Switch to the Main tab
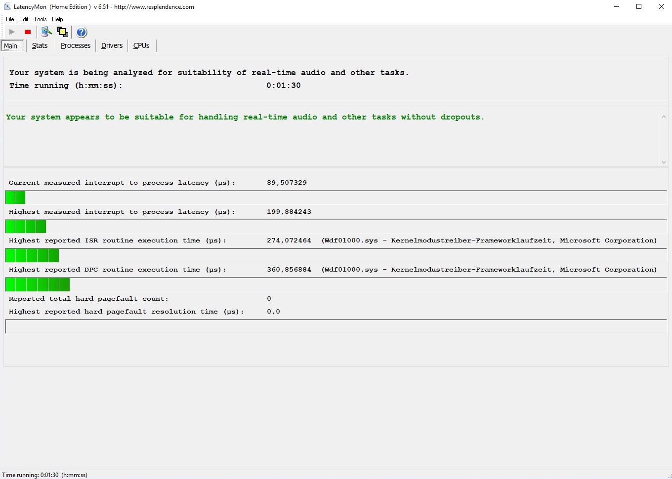The width and height of the screenshot is (672, 479). pyautogui.click(x=11, y=46)
